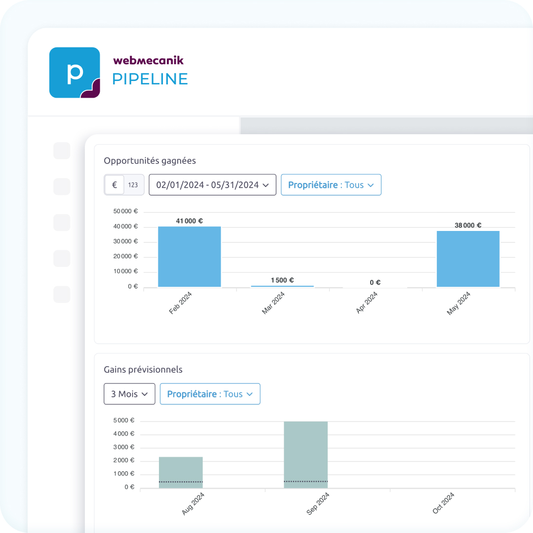Expand the 3 Mois period dropdown
Viewport: 533px width, 533px height.
pyautogui.click(x=129, y=394)
